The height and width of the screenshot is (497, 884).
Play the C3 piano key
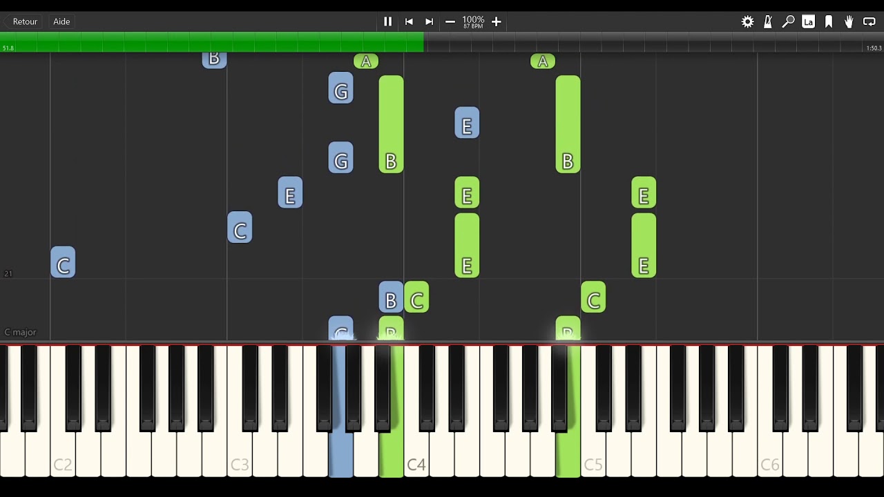pyautogui.click(x=240, y=456)
